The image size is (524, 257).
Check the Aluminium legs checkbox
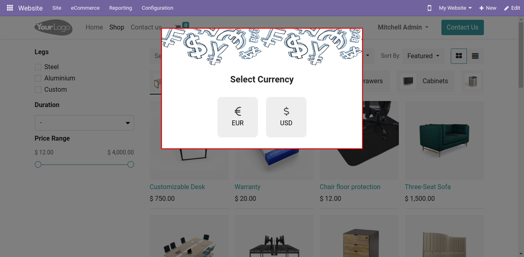[38, 78]
